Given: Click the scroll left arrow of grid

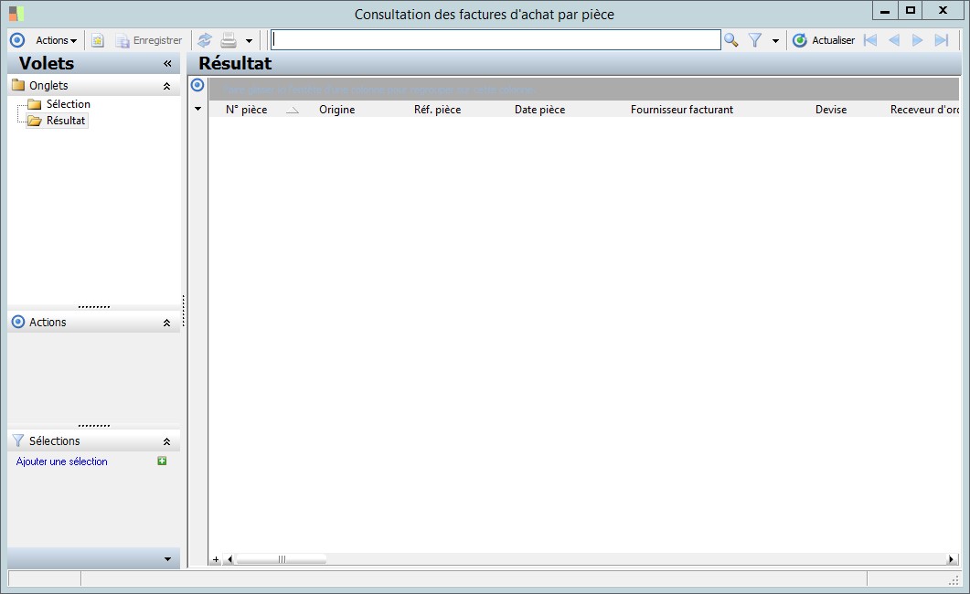Looking at the screenshot, I should (229, 559).
